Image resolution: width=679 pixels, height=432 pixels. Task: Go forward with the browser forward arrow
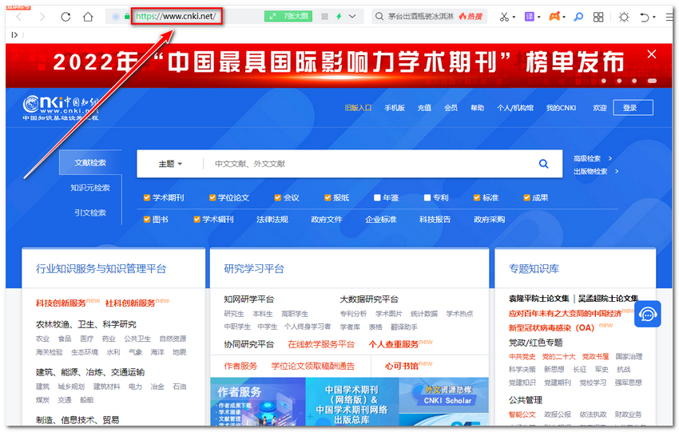click(x=42, y=17)
